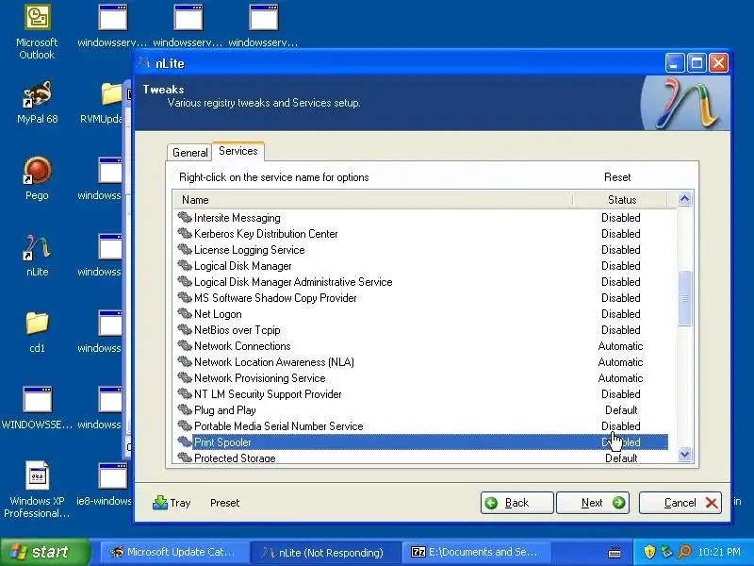Launch nLite desktop shortcut
The width and height of the screenshot is (754, 566).
coord(37,255)
